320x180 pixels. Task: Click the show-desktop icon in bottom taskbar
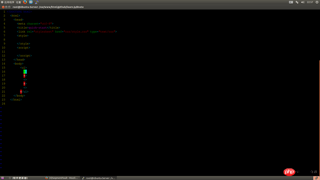(x=2, y=178)
